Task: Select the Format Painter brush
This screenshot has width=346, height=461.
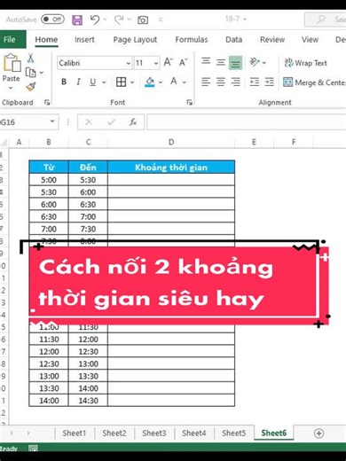Action: click(31, 86)
